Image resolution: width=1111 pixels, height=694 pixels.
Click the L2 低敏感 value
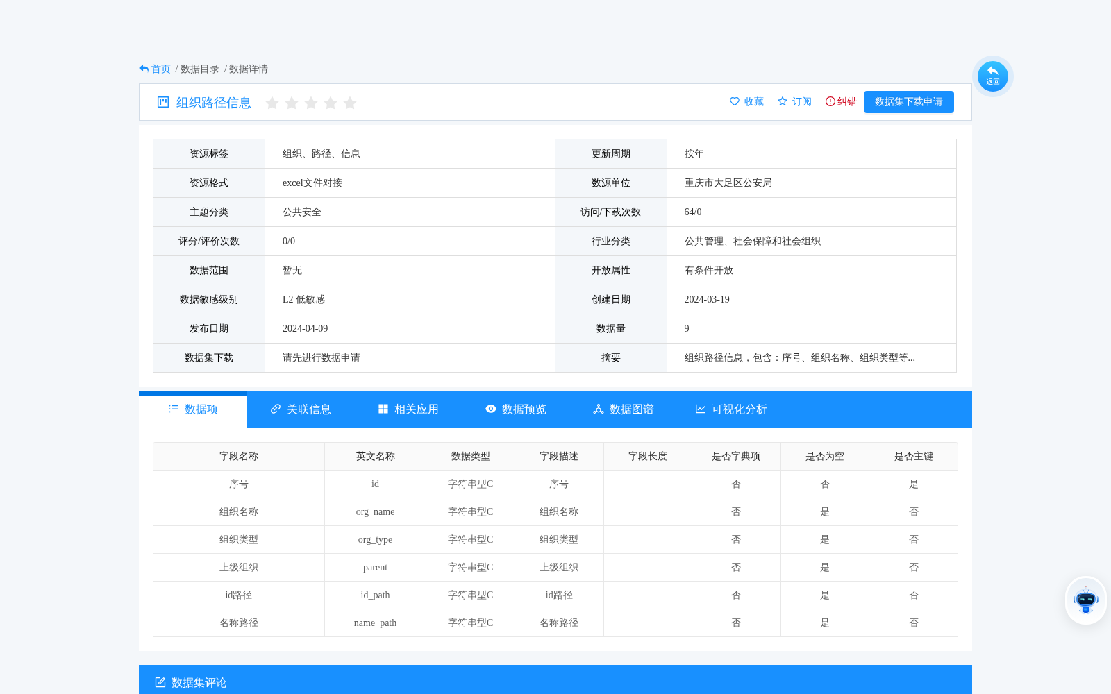click(x=303, y=300)
